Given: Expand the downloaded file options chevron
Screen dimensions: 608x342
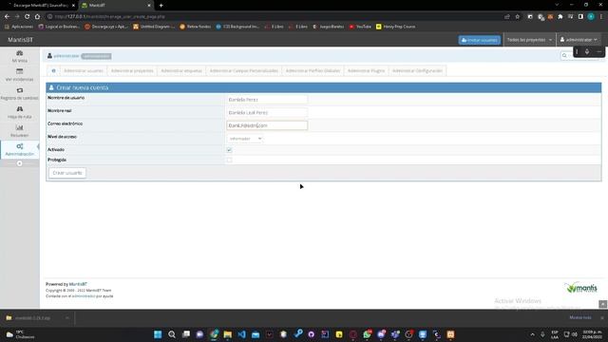Looking at the screenshot, I should coord(67,318).
